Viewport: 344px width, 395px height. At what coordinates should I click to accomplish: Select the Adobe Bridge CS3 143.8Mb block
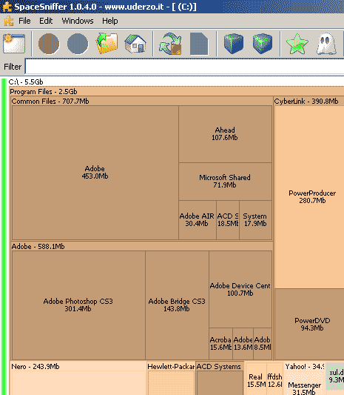point(177,305)
